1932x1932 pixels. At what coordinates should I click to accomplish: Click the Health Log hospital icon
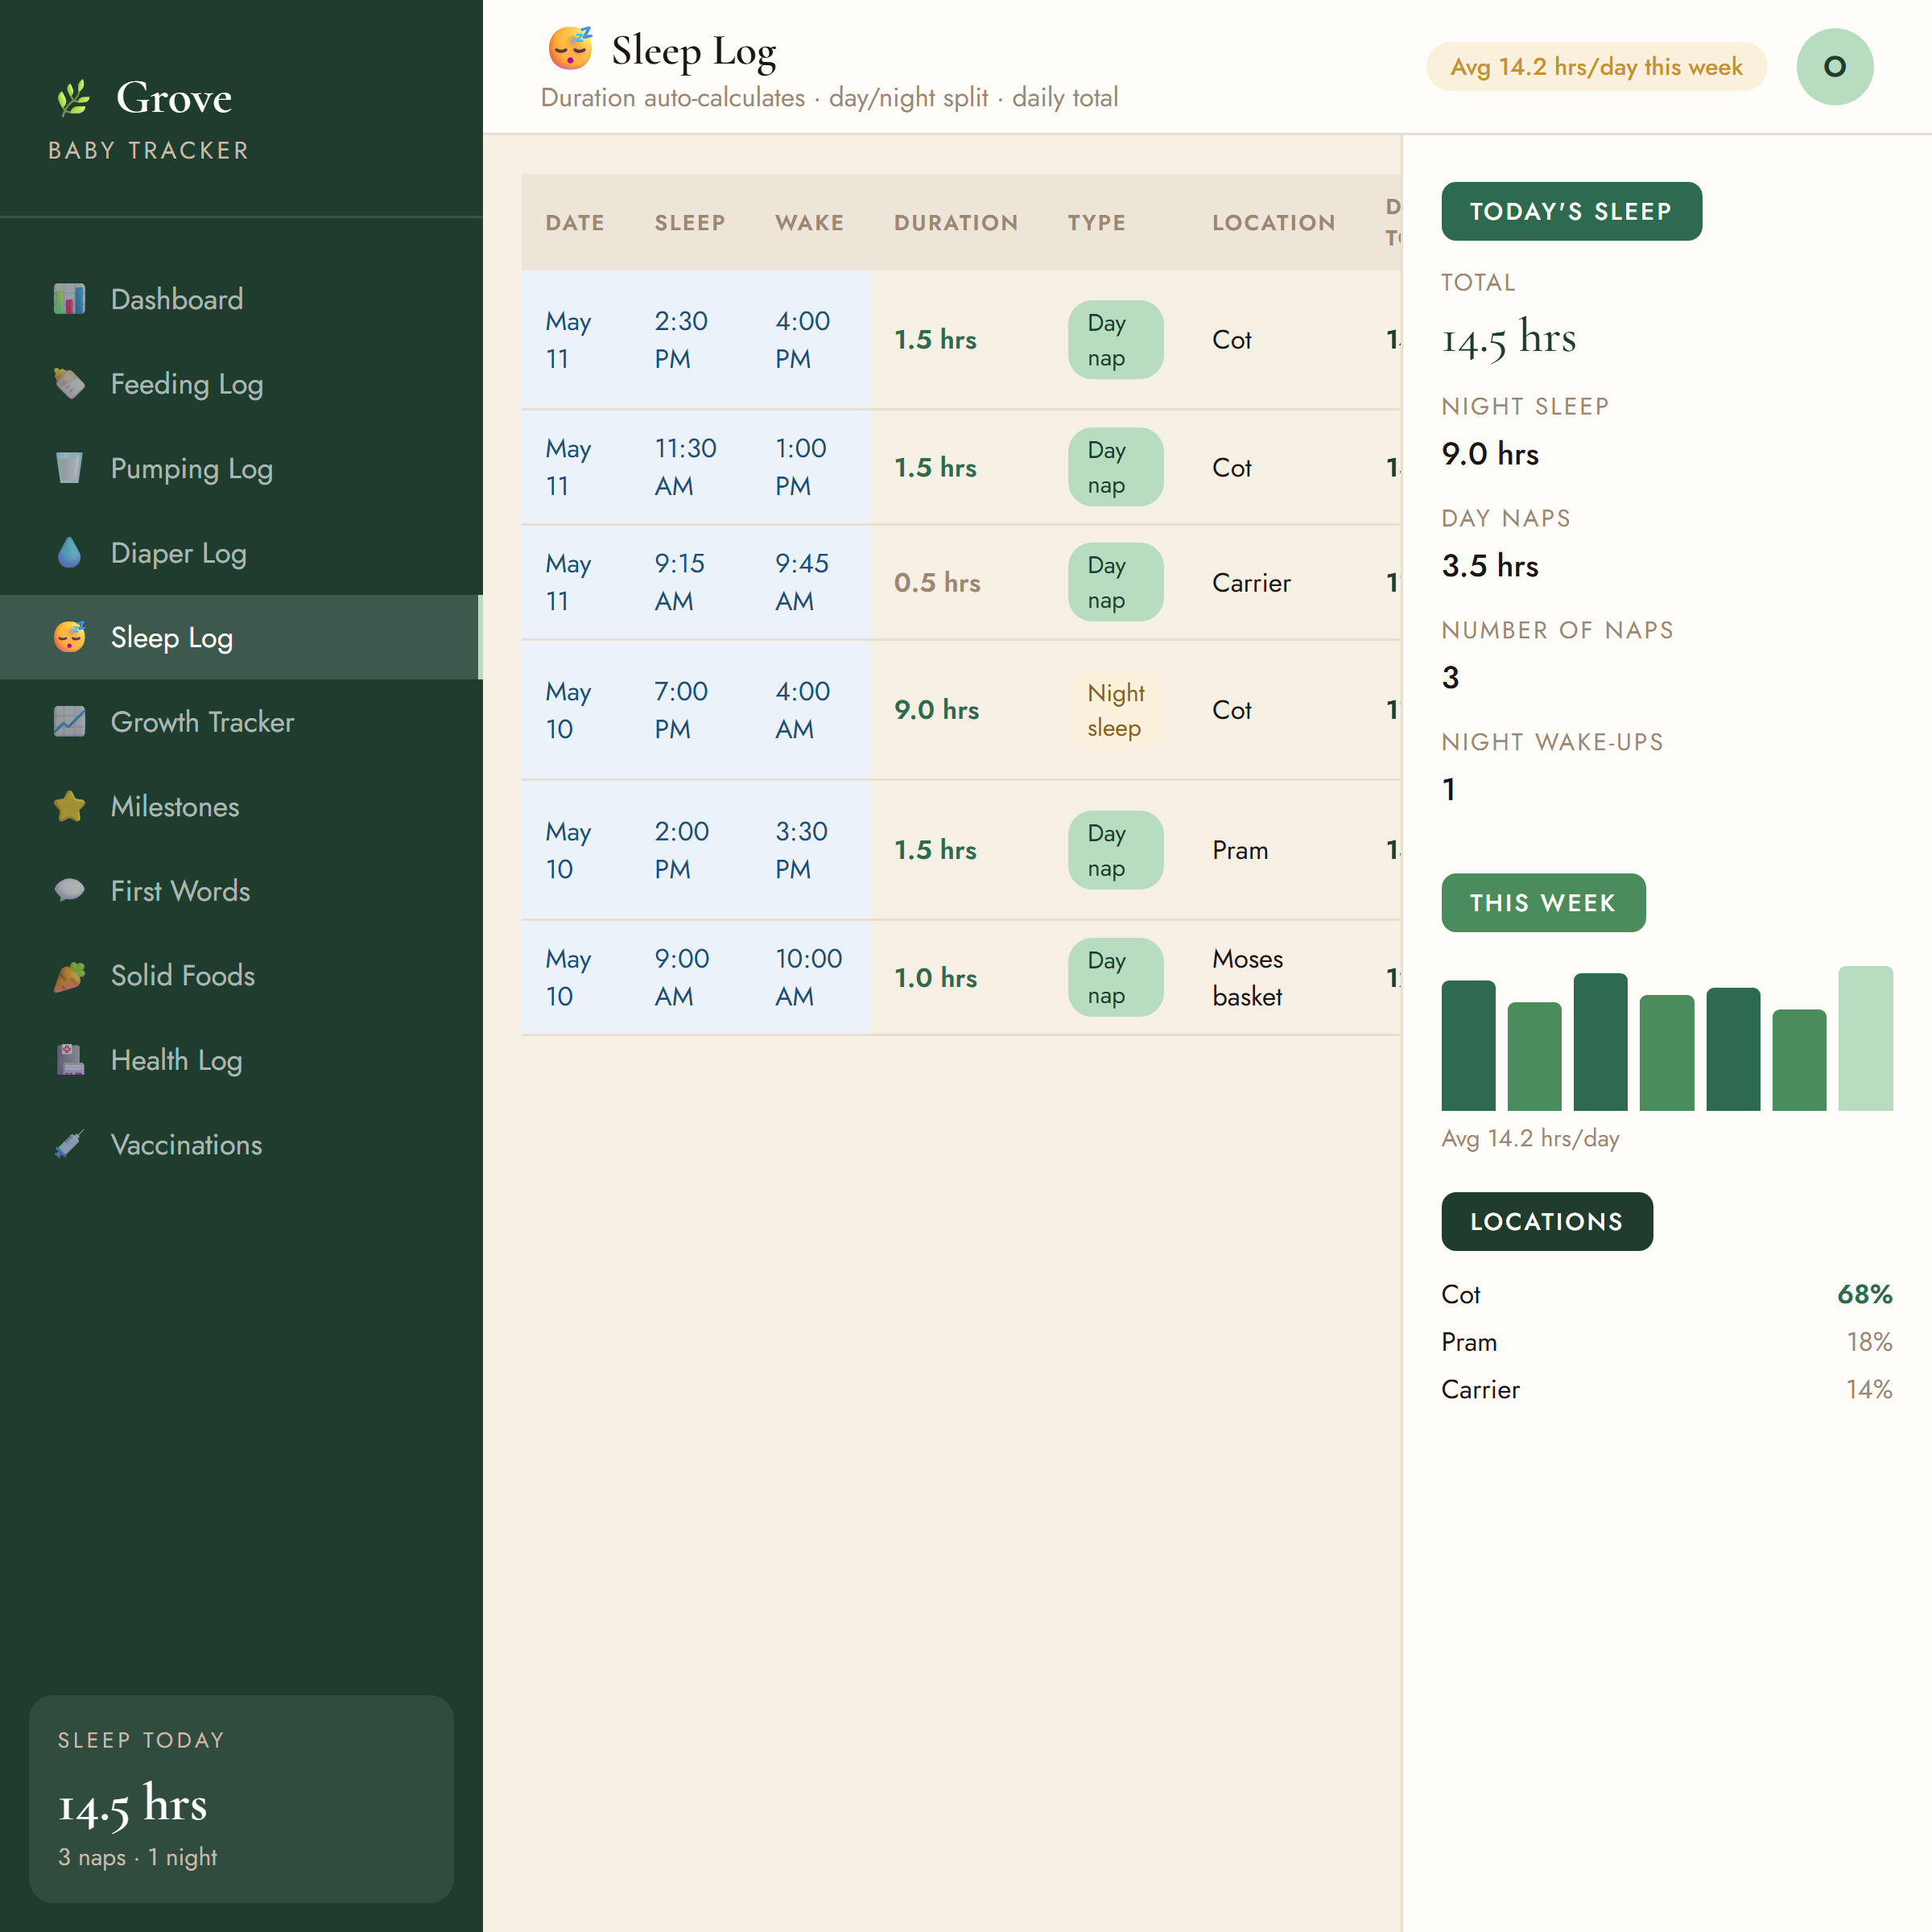[69, 1059]
